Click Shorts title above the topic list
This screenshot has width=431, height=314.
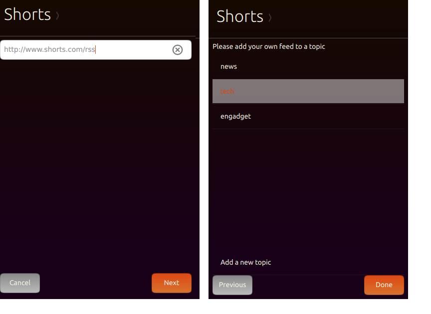239,16
